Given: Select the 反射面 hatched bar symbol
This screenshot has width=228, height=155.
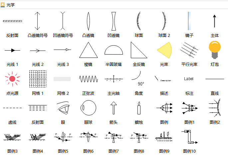Looking at the screenshot, I should pyautogui.click(x=13, y=21).
